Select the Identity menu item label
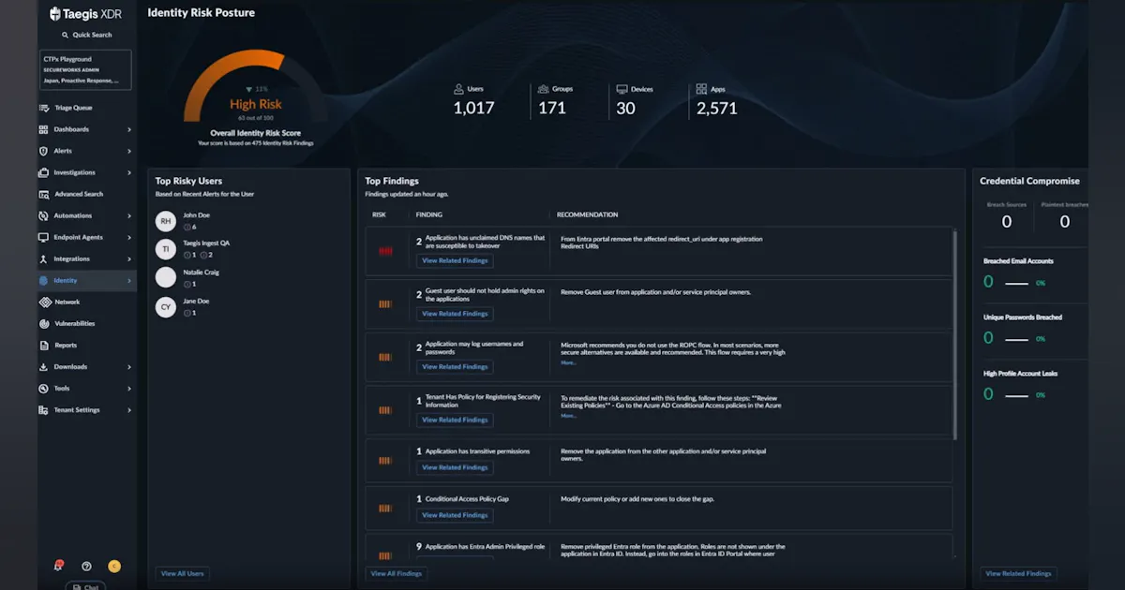 pos(66,280)
